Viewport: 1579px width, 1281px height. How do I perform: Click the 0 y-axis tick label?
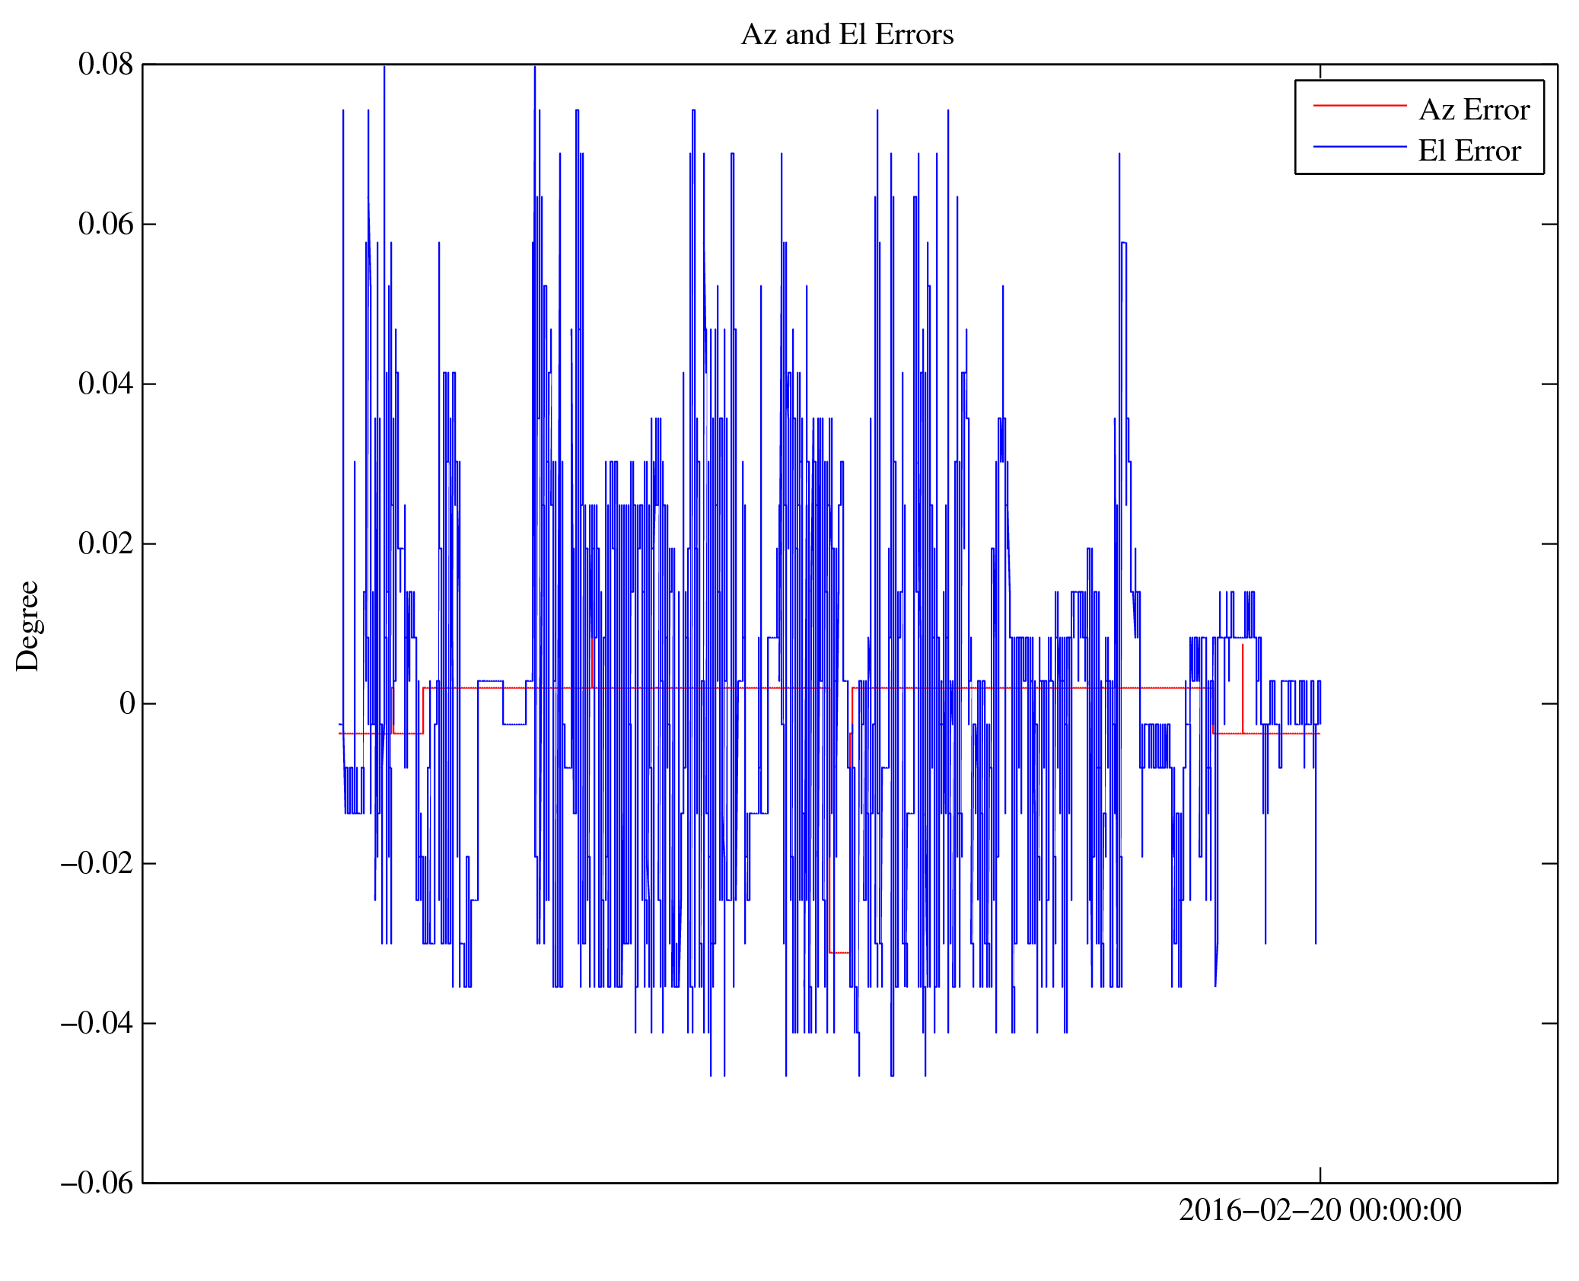(x=126, y=704)
